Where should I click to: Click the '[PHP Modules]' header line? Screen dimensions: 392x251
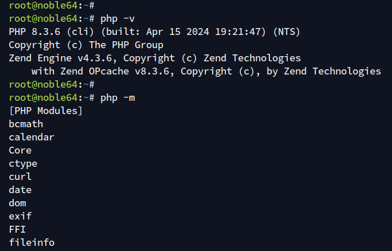click(46, 111)
